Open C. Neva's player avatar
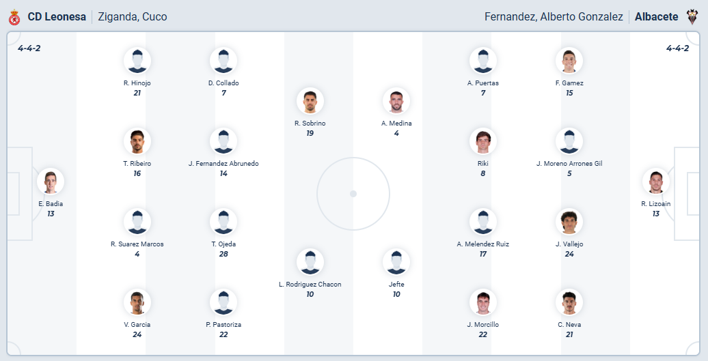The width and height of the screenshot is (708, 361). point(569,302)
